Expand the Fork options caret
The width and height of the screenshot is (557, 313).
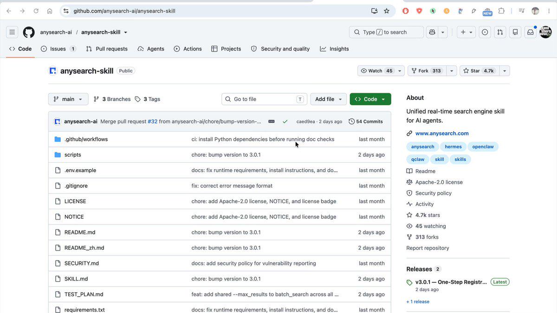(x=452, y=71)
